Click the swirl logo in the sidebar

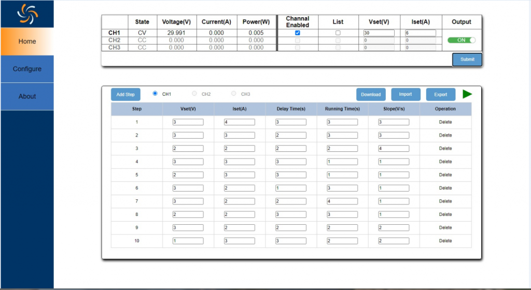pos(27,14)
